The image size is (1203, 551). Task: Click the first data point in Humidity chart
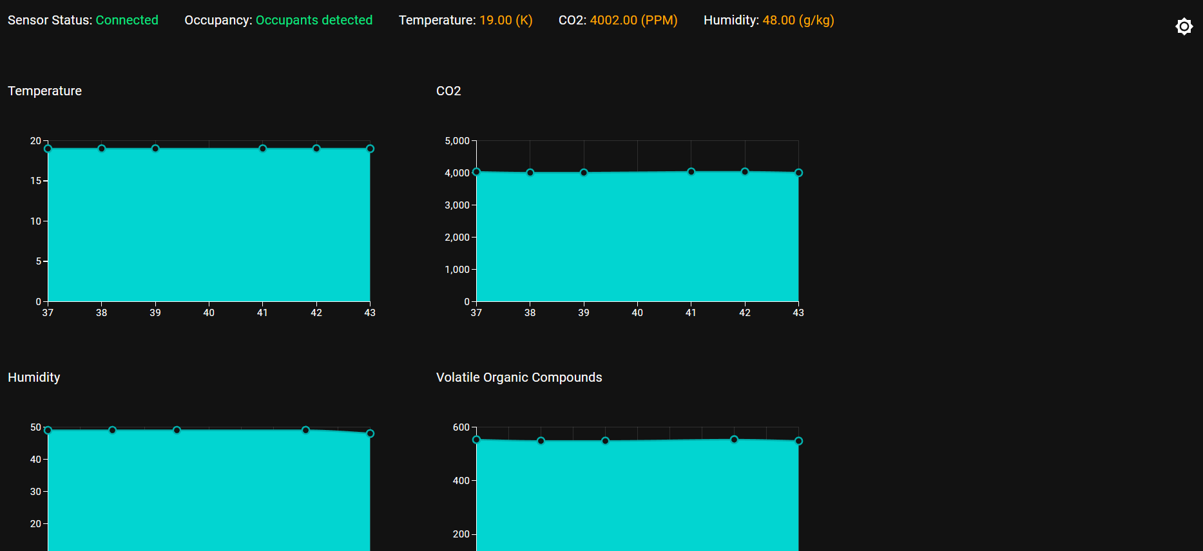tap(48, 430)
